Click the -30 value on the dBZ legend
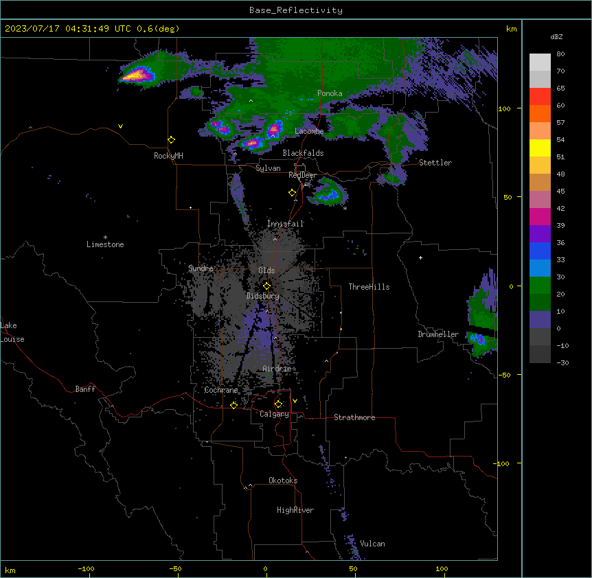 562,362
